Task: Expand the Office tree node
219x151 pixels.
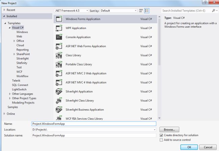Action: point(14,41)
